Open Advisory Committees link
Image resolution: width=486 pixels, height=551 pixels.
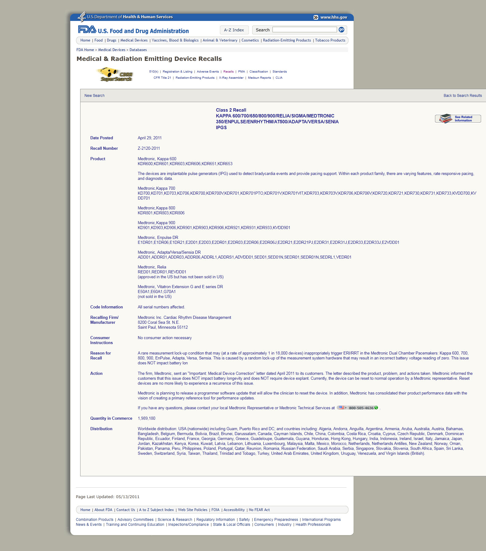(135, 520)
